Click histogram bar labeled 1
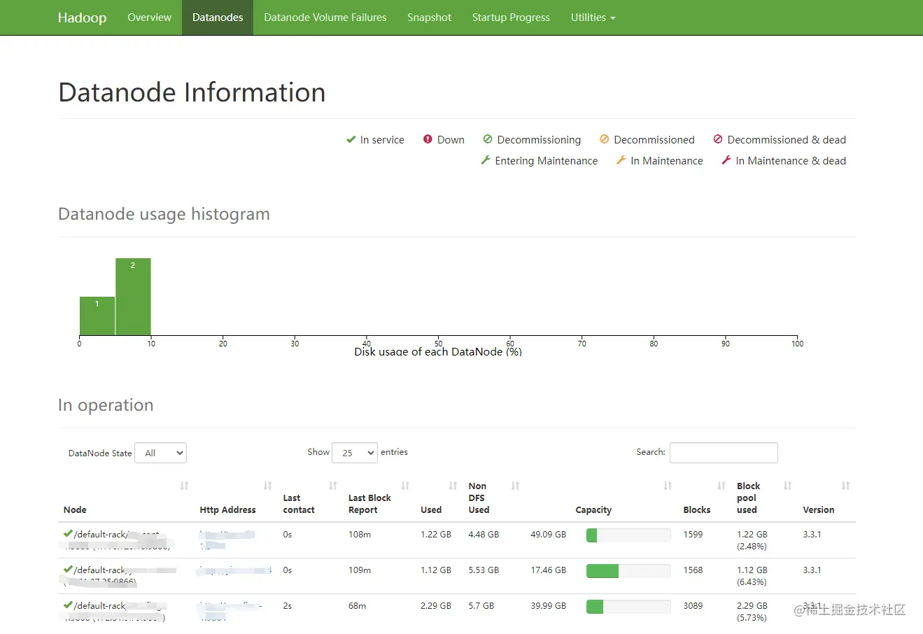This screenshot has height=634, width=923. pos(97,316)
